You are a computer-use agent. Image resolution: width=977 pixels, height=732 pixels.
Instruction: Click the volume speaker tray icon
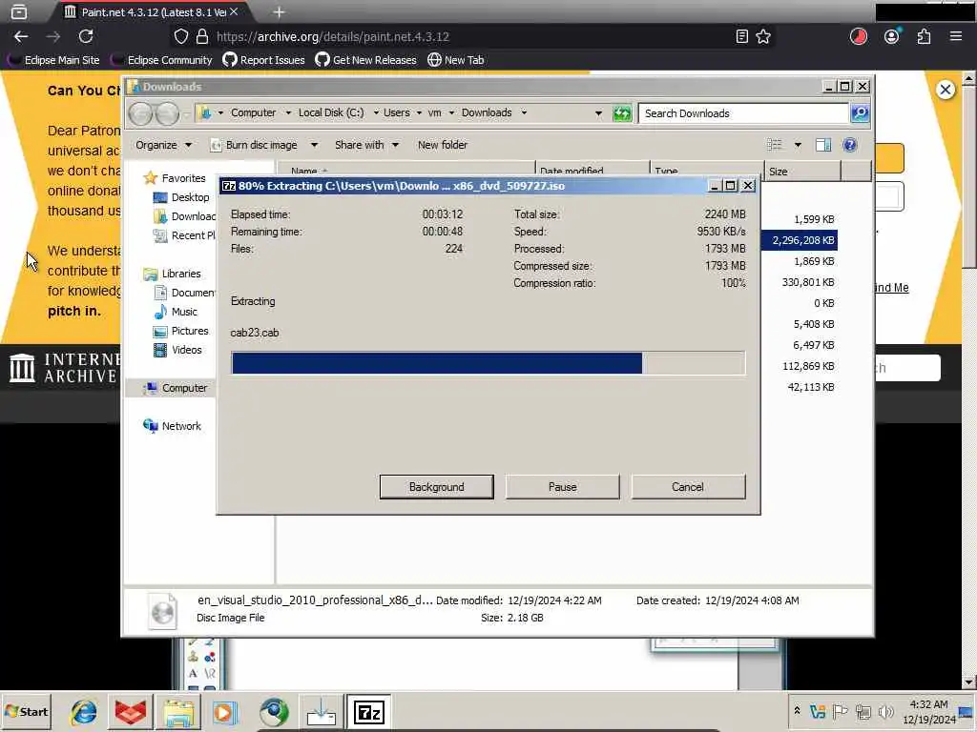pos(884,711)
